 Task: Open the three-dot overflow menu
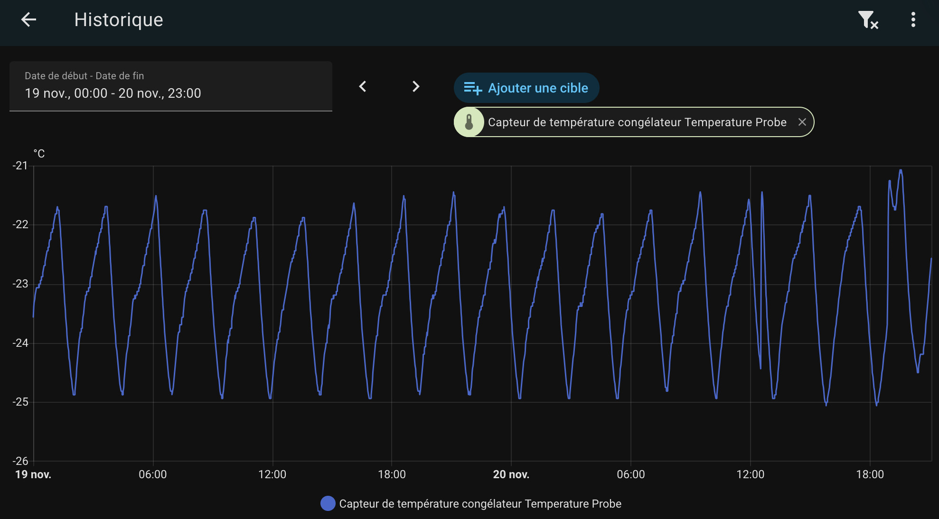(x=913, y=20)
